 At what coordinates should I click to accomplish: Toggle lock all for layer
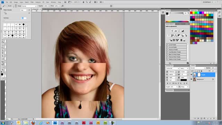click(x=202, y=71)
